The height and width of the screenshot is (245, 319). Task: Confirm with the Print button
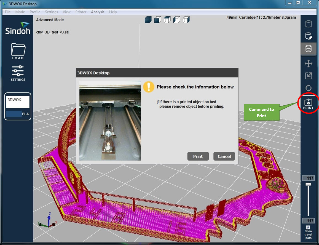(x=198, y=156)
